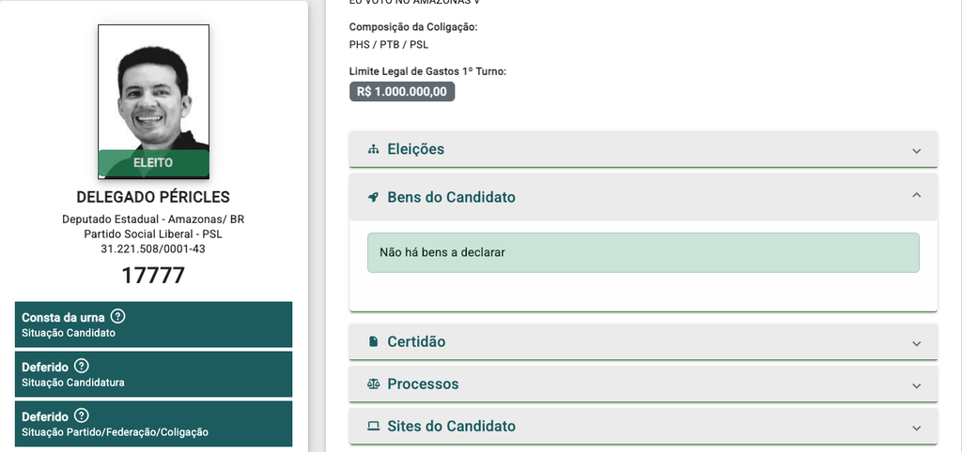The image size is (962, 452).
Task: Expand the Eleições section chevron
Action: point(917,151)
